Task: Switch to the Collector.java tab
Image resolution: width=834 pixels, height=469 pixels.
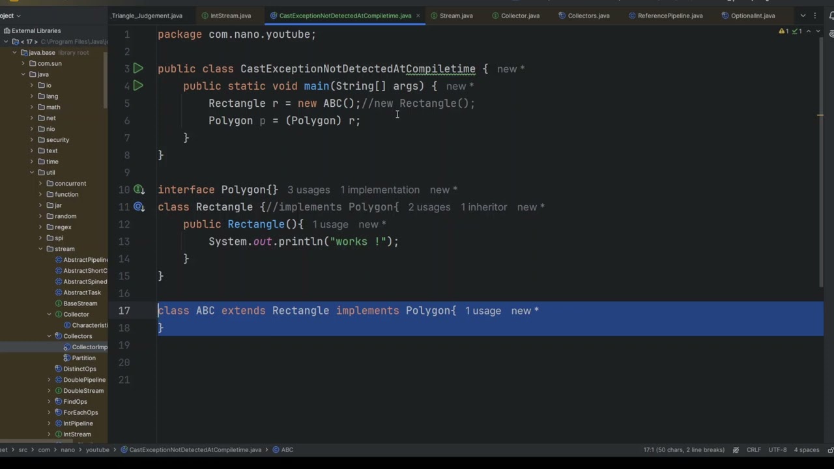Action: click(515, 16)
